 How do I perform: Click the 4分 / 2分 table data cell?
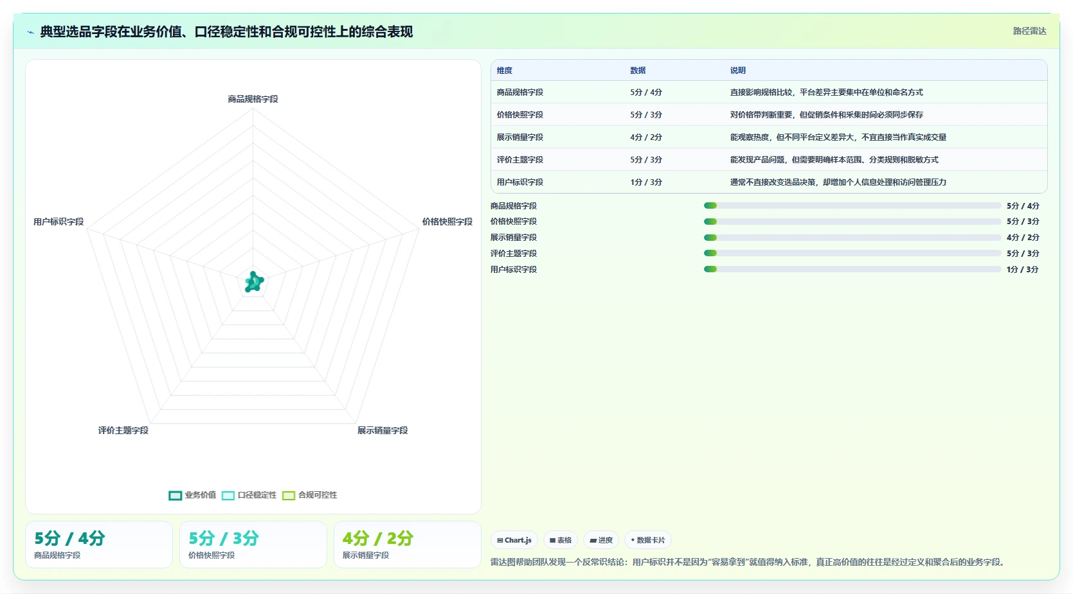coord(646,137)
